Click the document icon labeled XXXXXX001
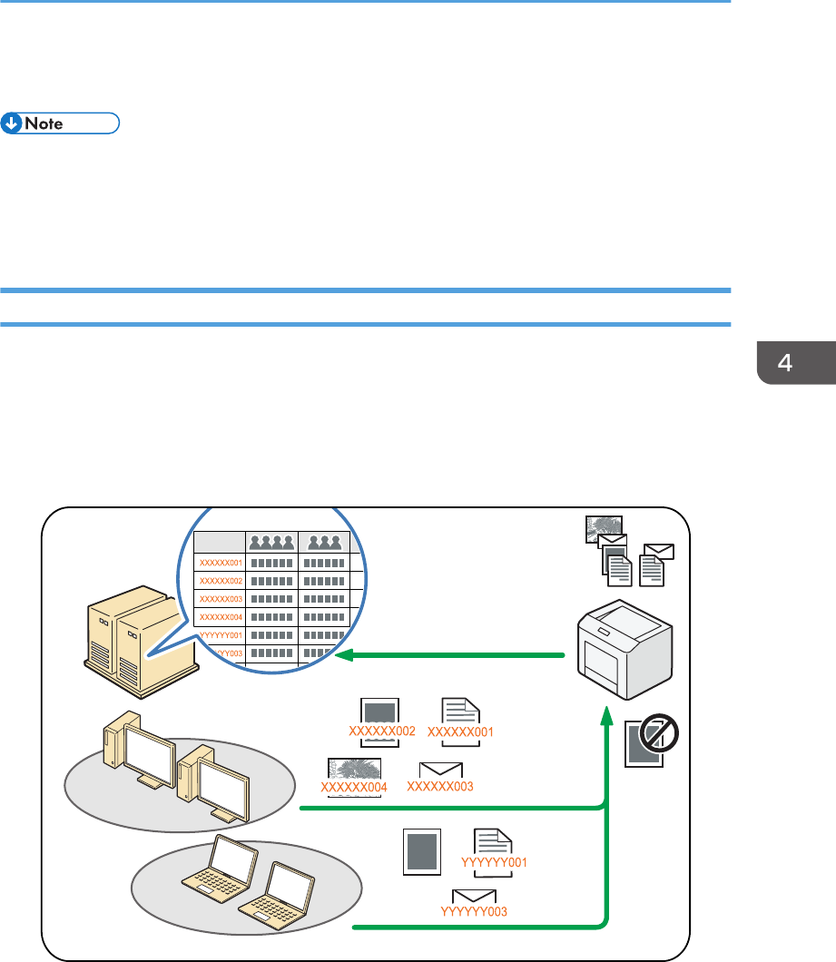This screenshot has width=836, height=962. tap(461, 722)
